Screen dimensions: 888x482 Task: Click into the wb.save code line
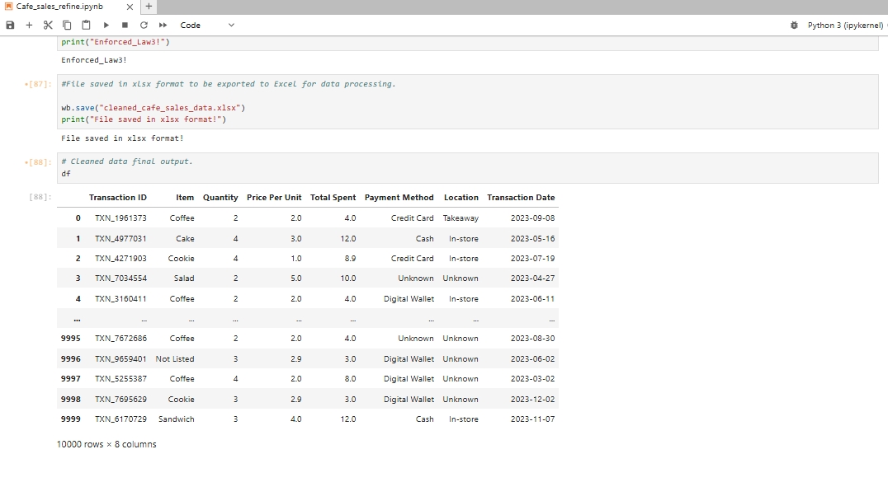click(x=153, y=107)
